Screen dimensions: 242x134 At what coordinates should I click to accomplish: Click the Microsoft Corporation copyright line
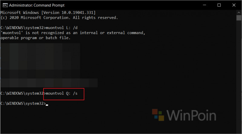click(59, 18)
